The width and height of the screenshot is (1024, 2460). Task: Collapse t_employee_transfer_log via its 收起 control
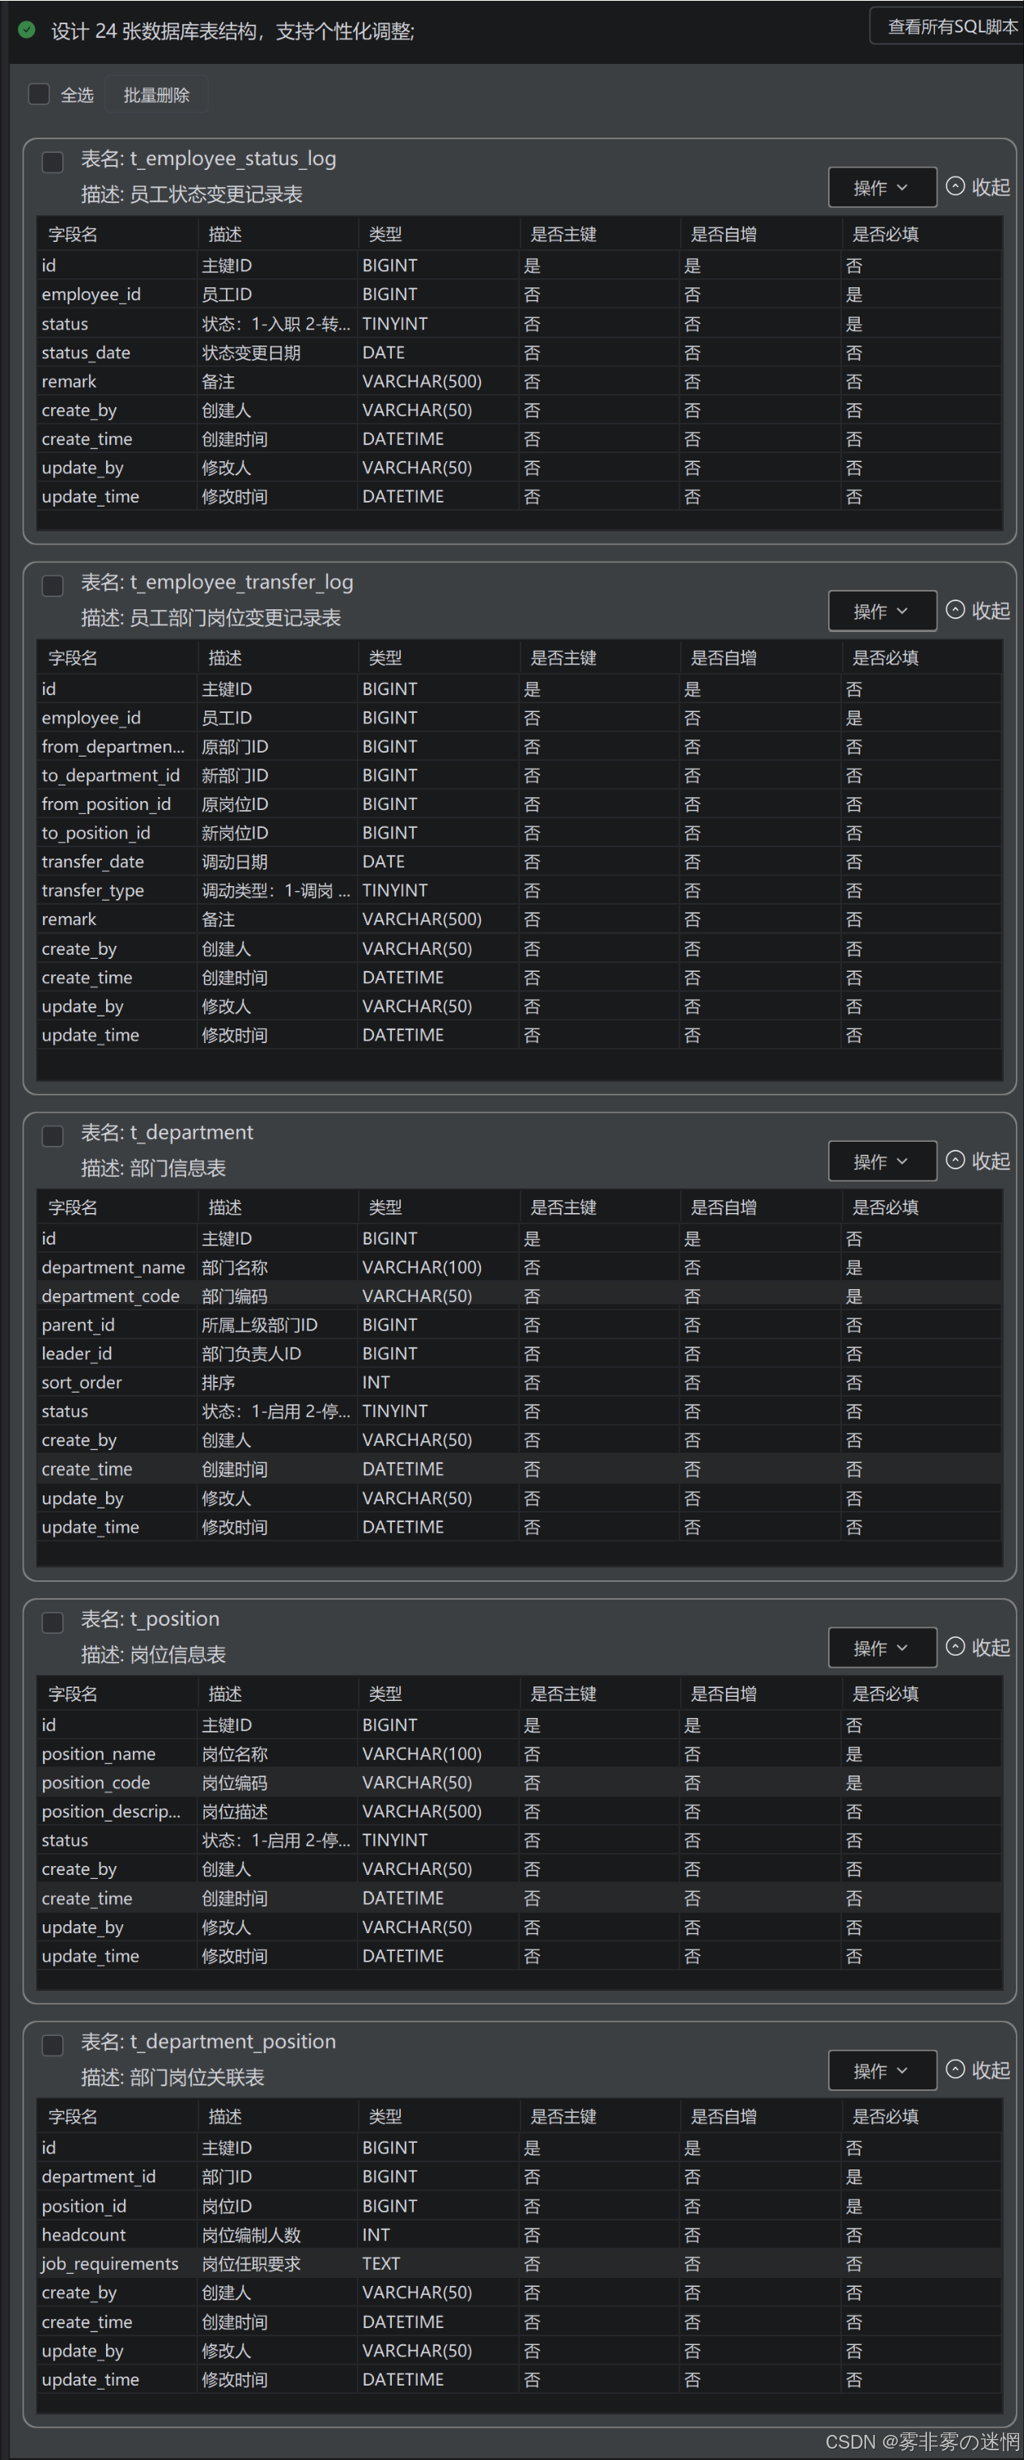978,611
